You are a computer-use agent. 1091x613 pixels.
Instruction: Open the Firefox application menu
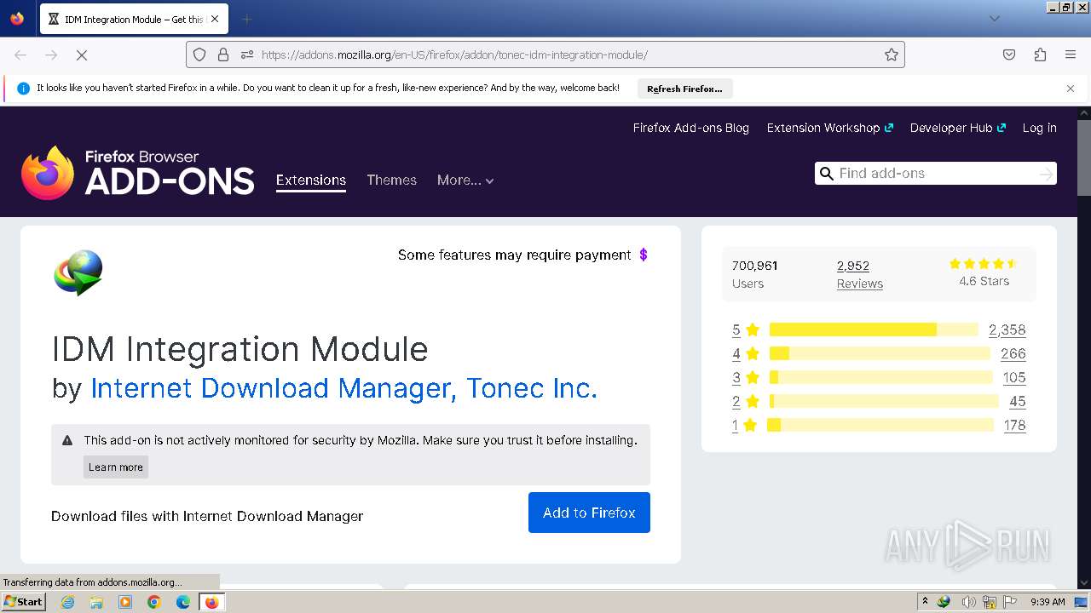coord(1071,54)
